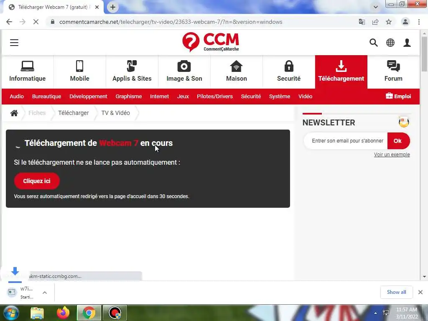Screen dimensions: 428x321
Task: Open the Image & Son section
Action: point(184,72)
